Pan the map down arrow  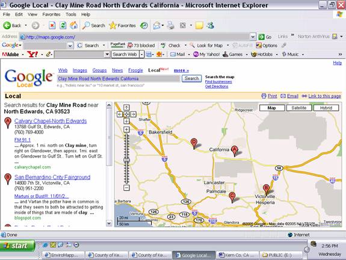click(126, 121)
